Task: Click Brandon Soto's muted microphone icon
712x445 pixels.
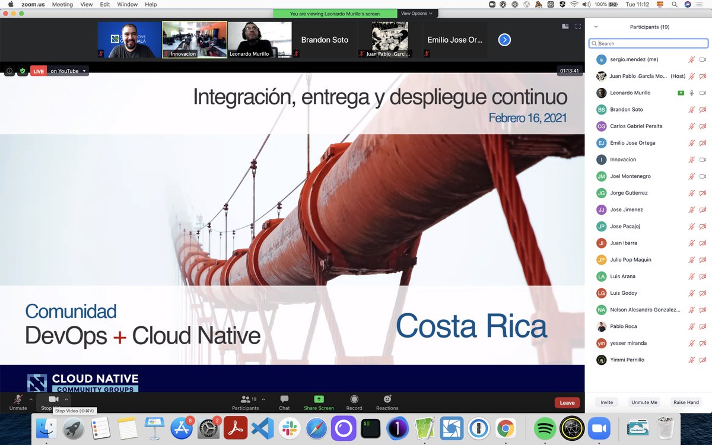Action: click(691, 110)
